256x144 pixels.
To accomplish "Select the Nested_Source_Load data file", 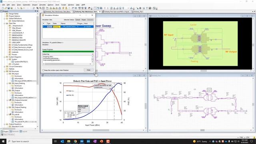I will pyautogui.click(x=22, y=50).
